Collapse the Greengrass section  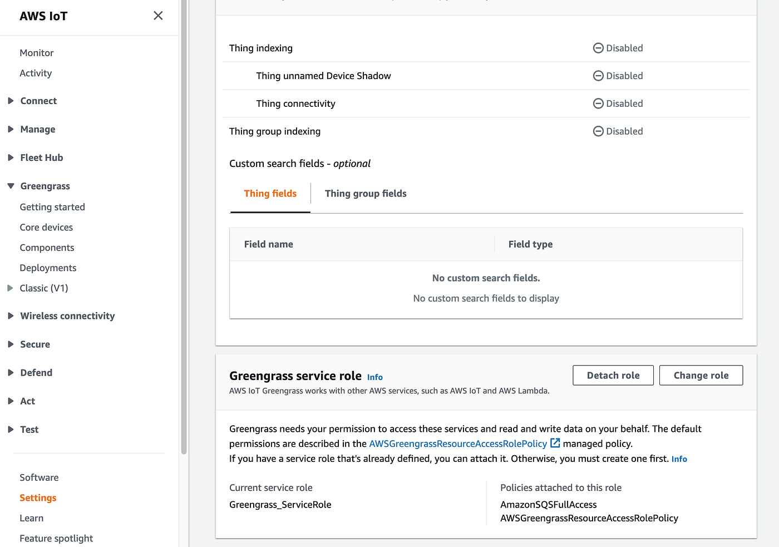[x=11, y=186]
